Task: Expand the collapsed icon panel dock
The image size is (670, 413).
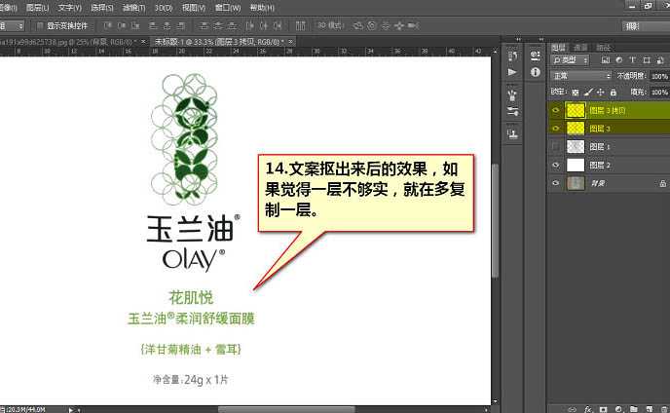Action: (x=518, y=39)
